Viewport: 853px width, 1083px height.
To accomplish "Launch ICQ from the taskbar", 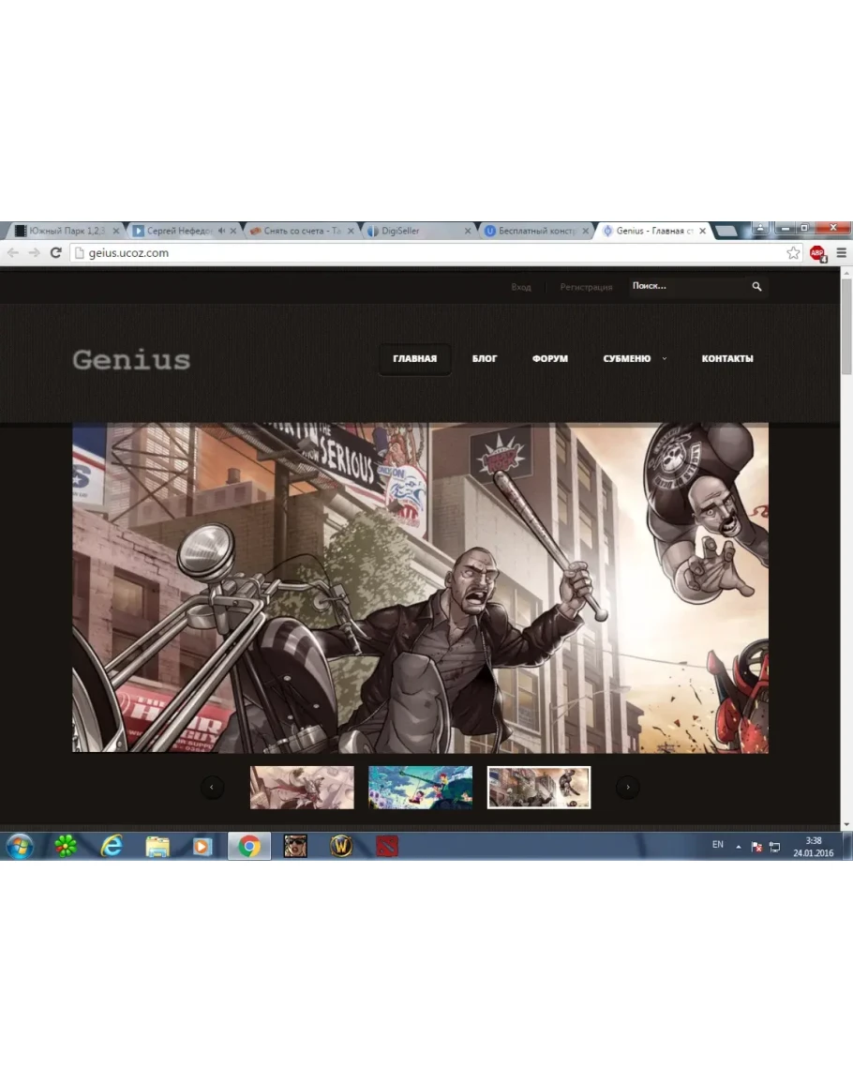I will (66, 846).
